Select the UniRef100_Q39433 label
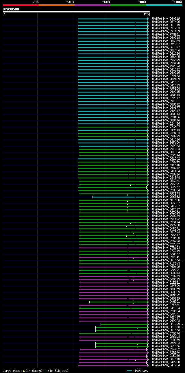The width and height of the screenshot is (185, 373). 166,133
